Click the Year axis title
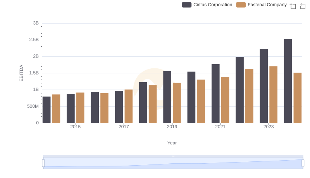This screenshot has height=178, width=310. click(x=172, y=143)
